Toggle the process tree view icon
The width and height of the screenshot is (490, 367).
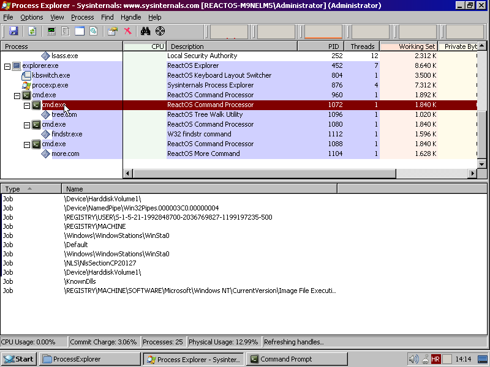click(x=66, y=31)
